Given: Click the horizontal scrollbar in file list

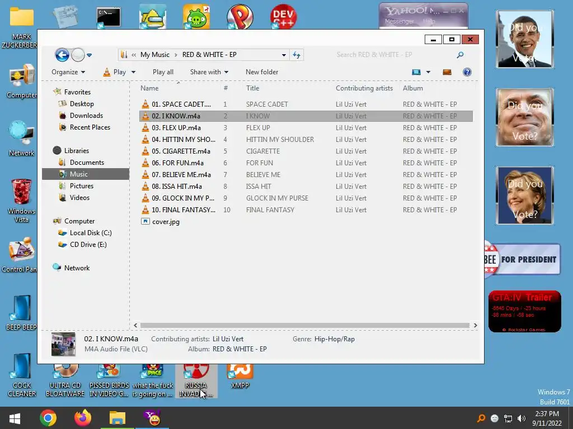Looking at the screenshot, I should [x=305, y=325].
